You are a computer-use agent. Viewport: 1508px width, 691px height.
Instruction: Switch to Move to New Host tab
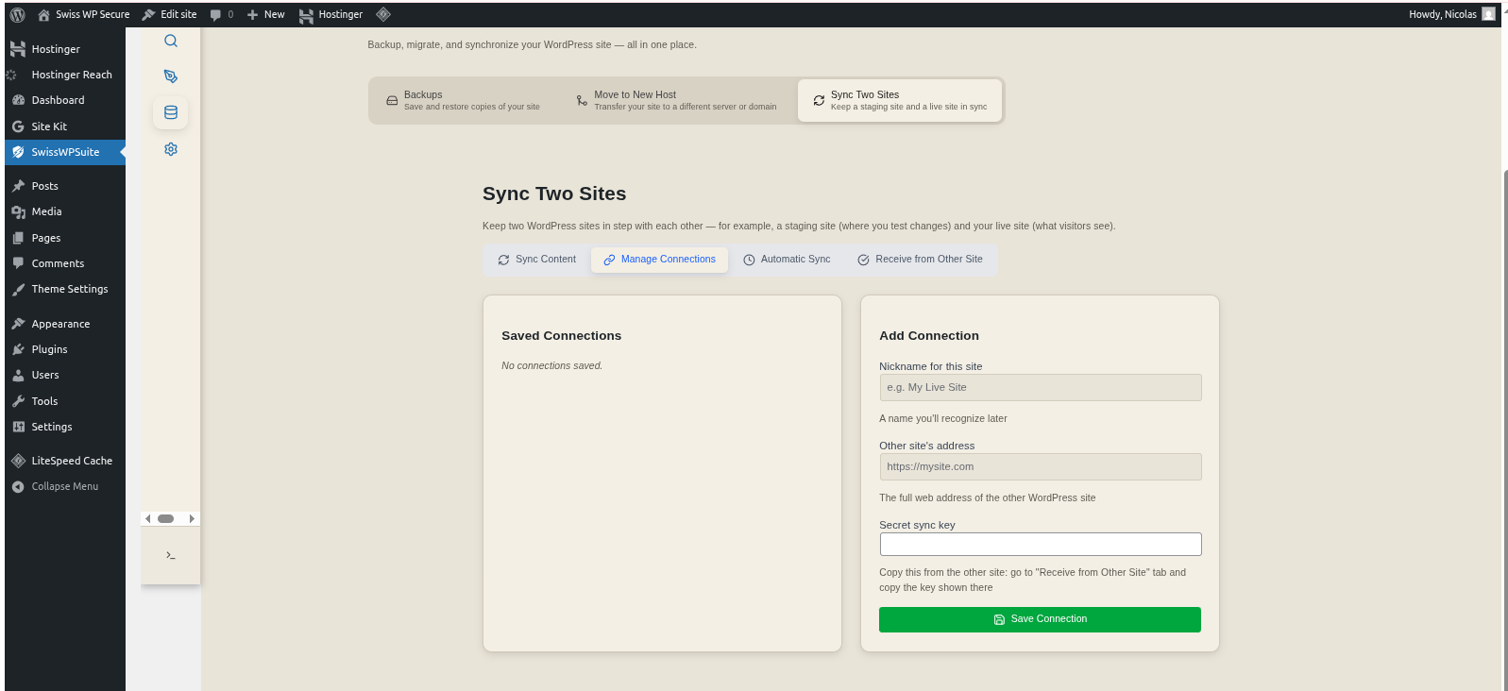click(676, 100)
